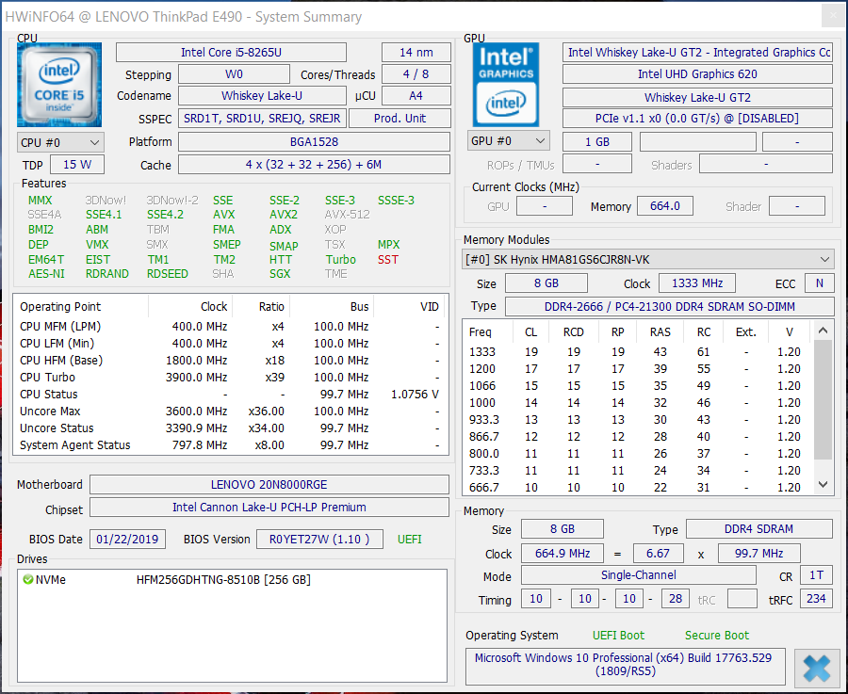Click the timing table scroll-down arrow
Image resolution: width=848 pixels, height=694 pixels.
click(x=823, y=484)
